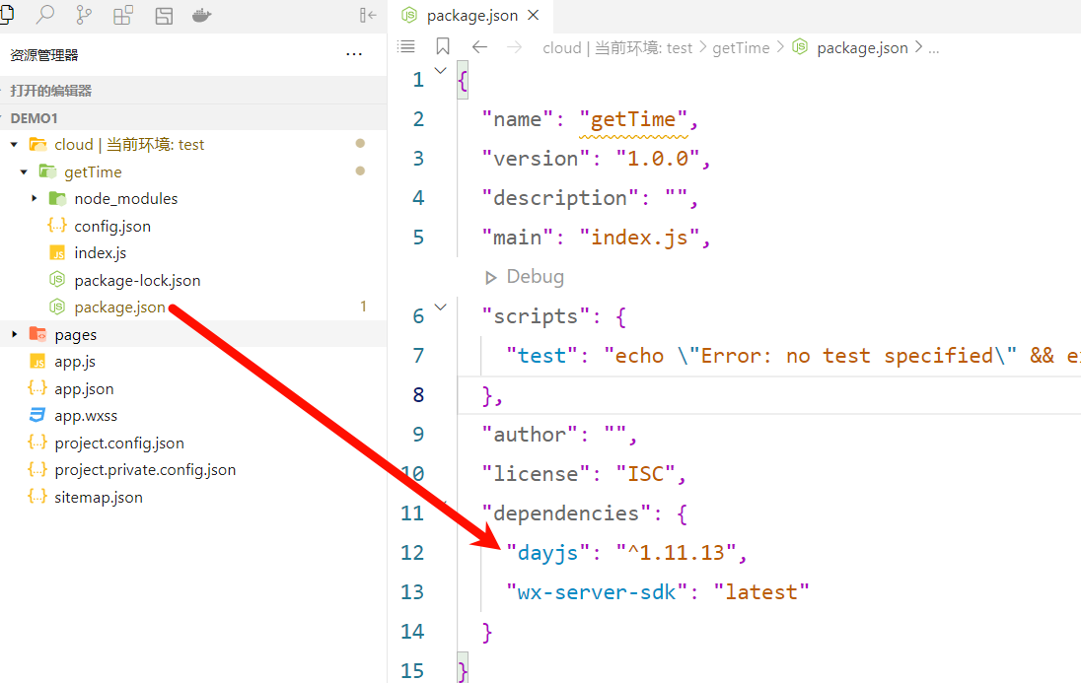Image resolution: width=1081 pixels, height=683 pixels.
Task: Fold the scripts block at line 6
Action: coord(441,307)
